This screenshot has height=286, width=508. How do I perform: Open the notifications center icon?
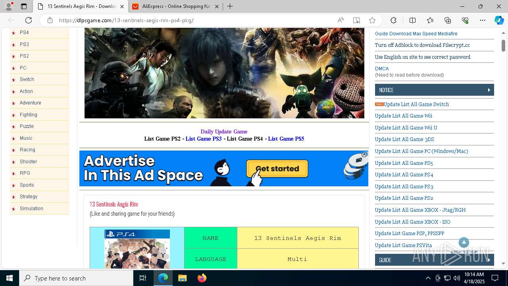click(x=495, y=278)
